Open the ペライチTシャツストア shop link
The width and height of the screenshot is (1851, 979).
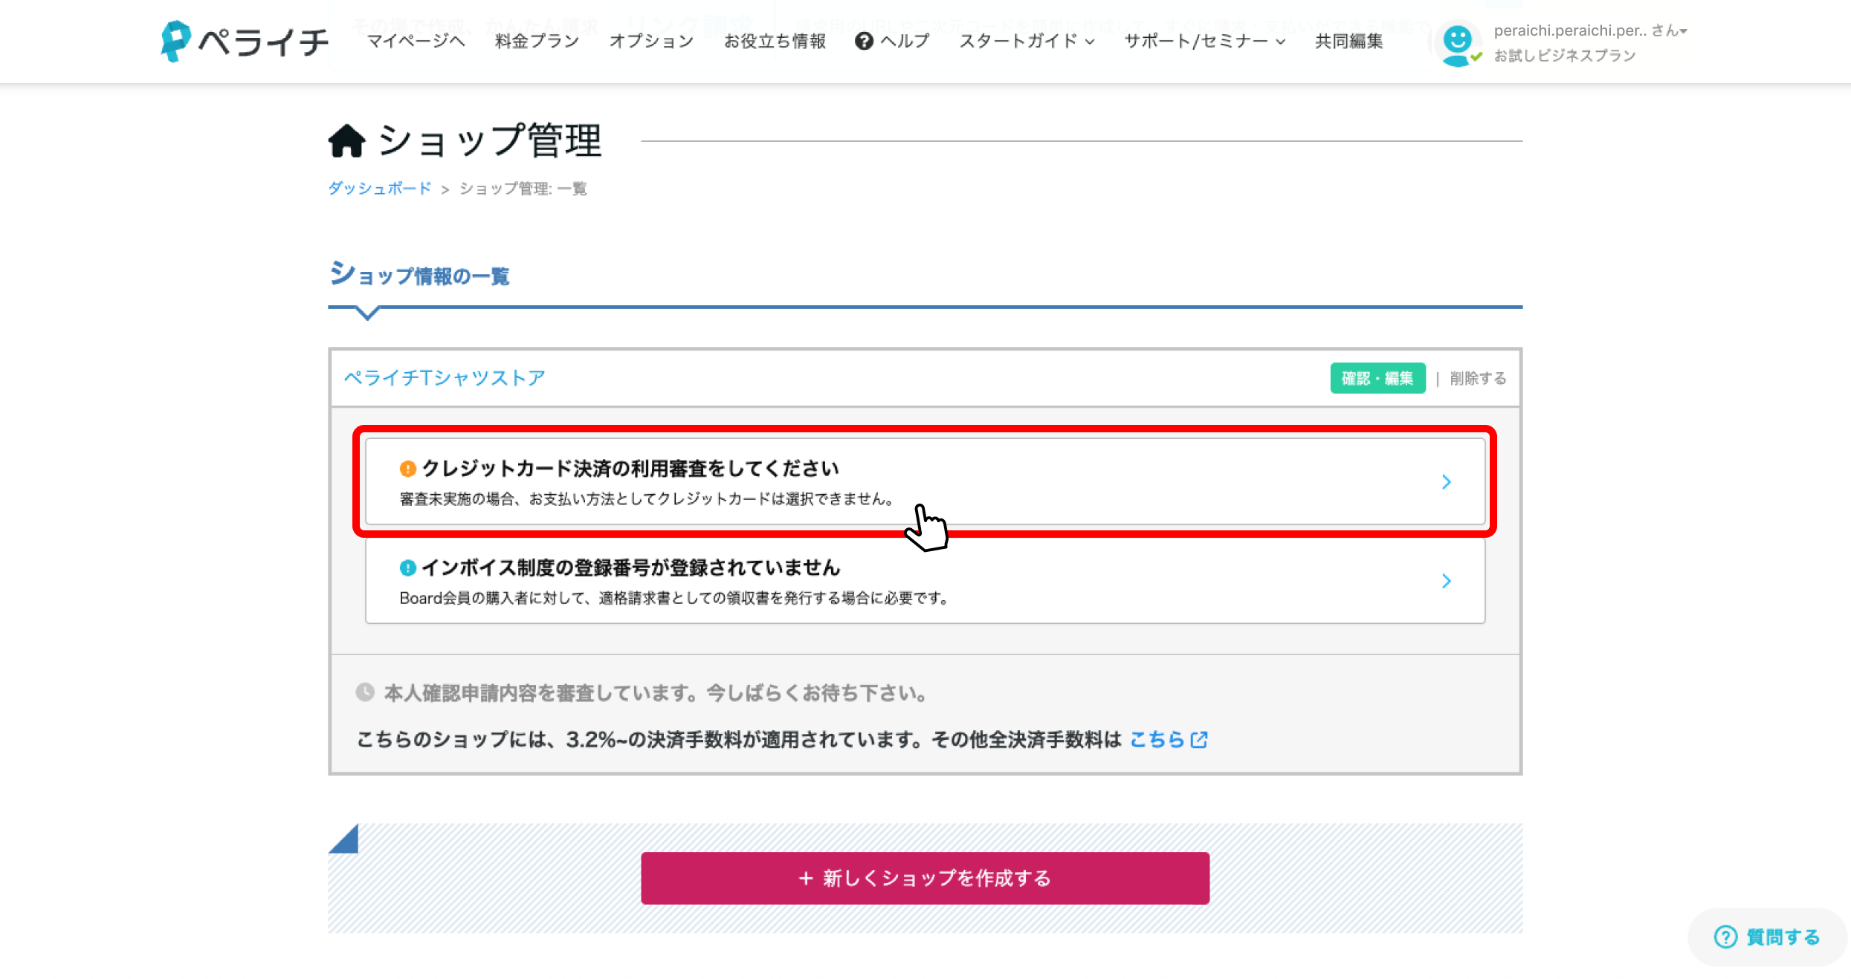[445, 378]
